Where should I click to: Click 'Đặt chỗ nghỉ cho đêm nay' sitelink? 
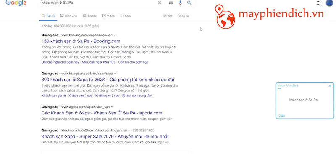point(60,62)
